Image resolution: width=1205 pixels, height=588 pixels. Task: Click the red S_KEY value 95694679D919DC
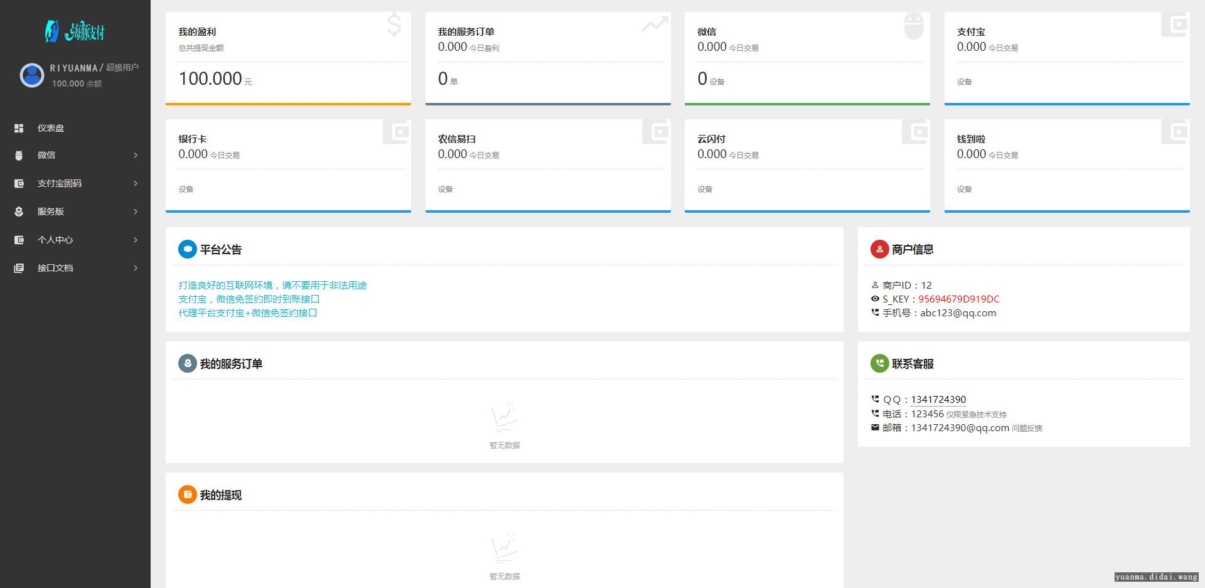(x=959, y=299)
